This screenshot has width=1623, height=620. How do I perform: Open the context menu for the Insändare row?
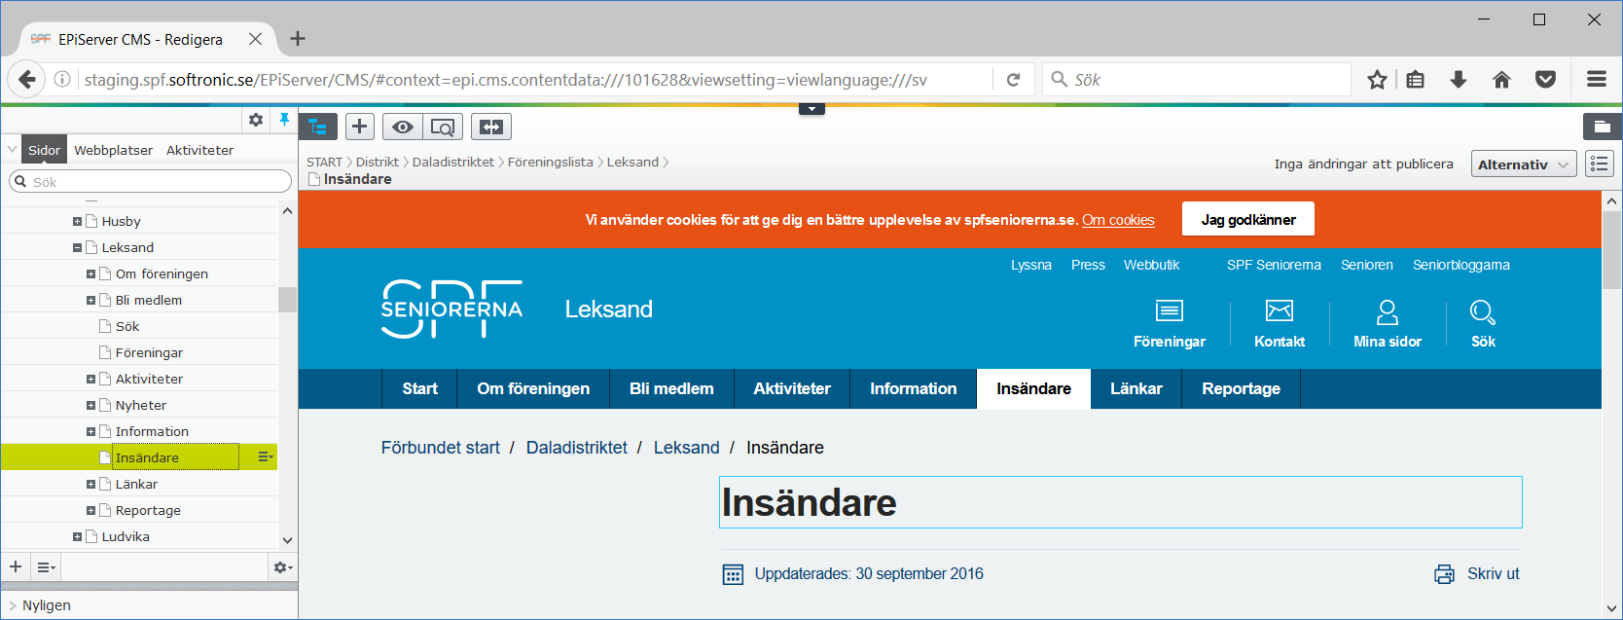click(265, 457)
